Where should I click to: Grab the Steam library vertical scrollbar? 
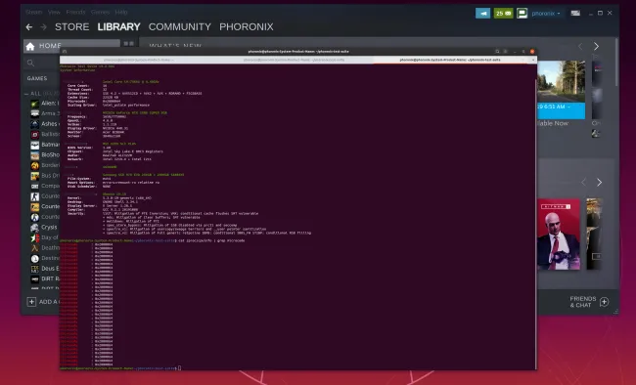(x=616, y=62)
